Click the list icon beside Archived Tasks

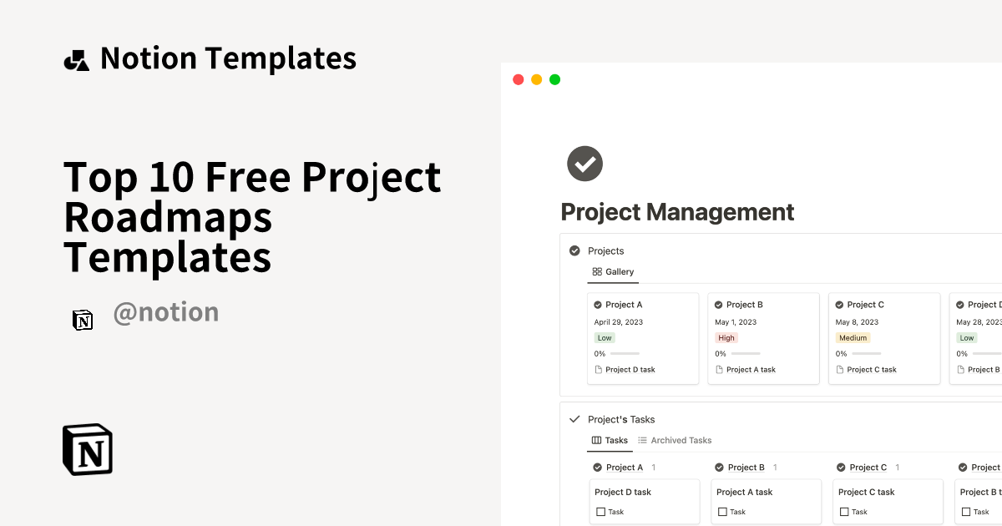coord(642,440)
